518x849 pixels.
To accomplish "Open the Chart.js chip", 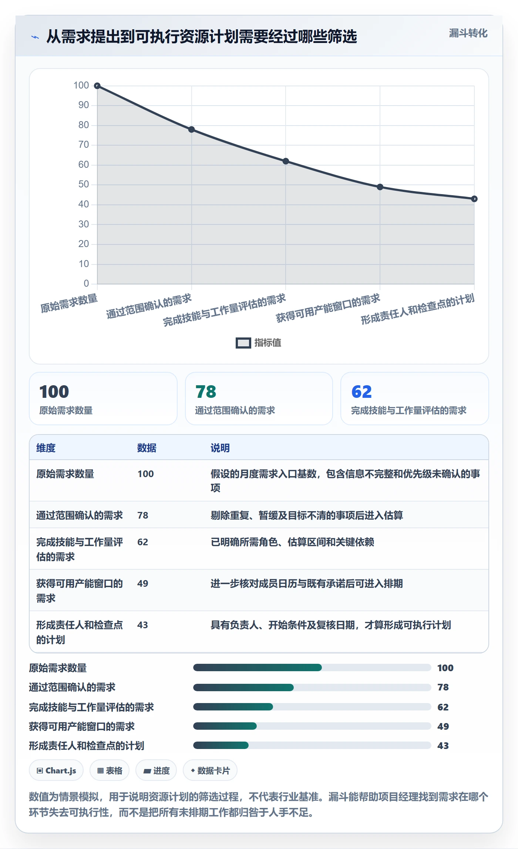I will click(56, 770).
